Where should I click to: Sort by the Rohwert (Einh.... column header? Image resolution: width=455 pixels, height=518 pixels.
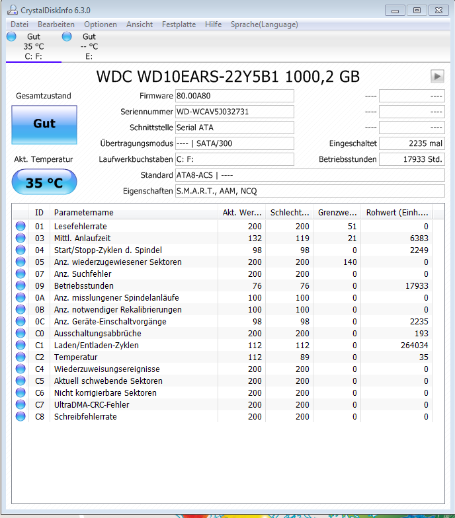[397, 213]
